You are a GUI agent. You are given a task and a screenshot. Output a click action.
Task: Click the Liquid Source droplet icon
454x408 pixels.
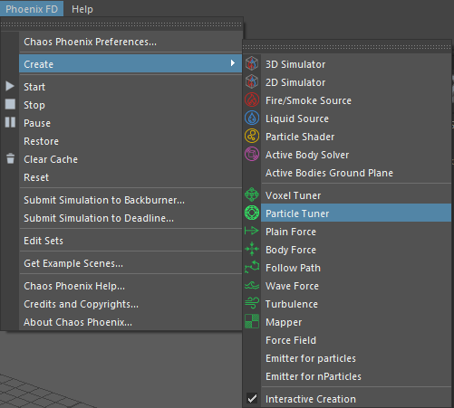(252, 118)
